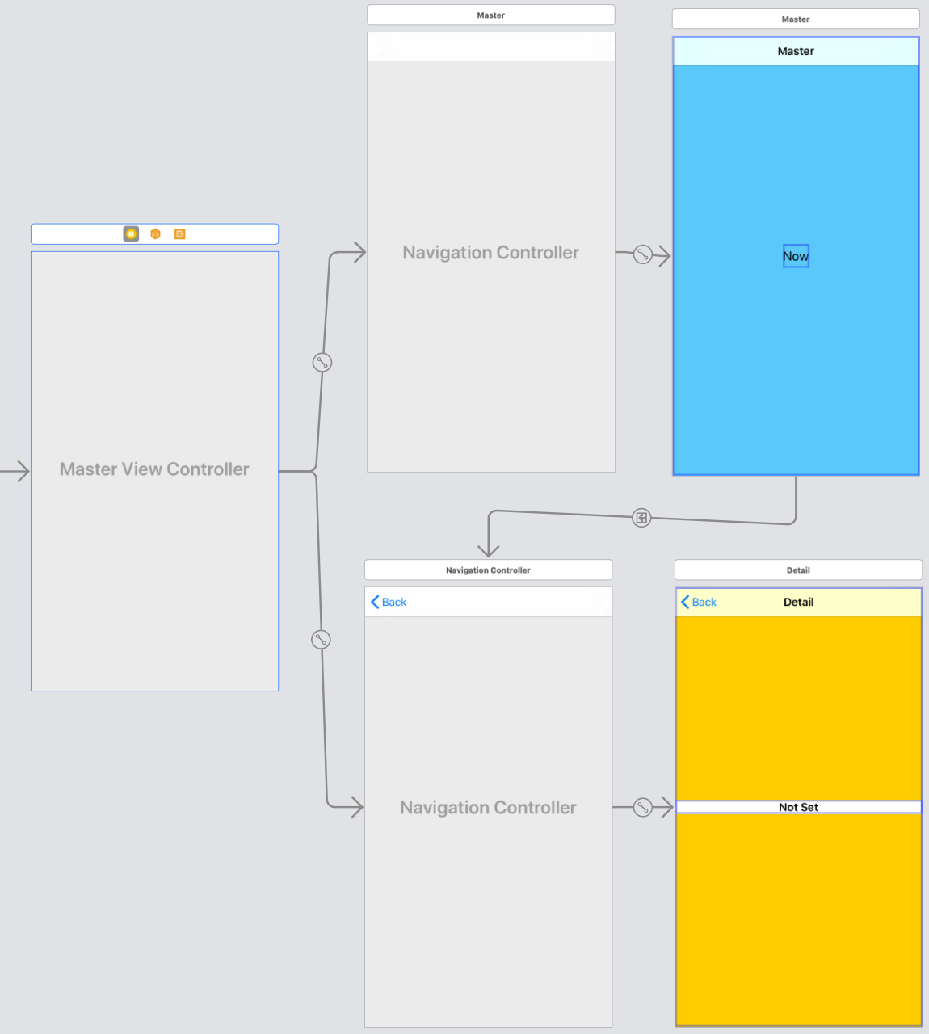The height and width of the screenshot is (1034, 929).
Task: Select the Navigation Controller scene title bar
Action: point(488,570)
